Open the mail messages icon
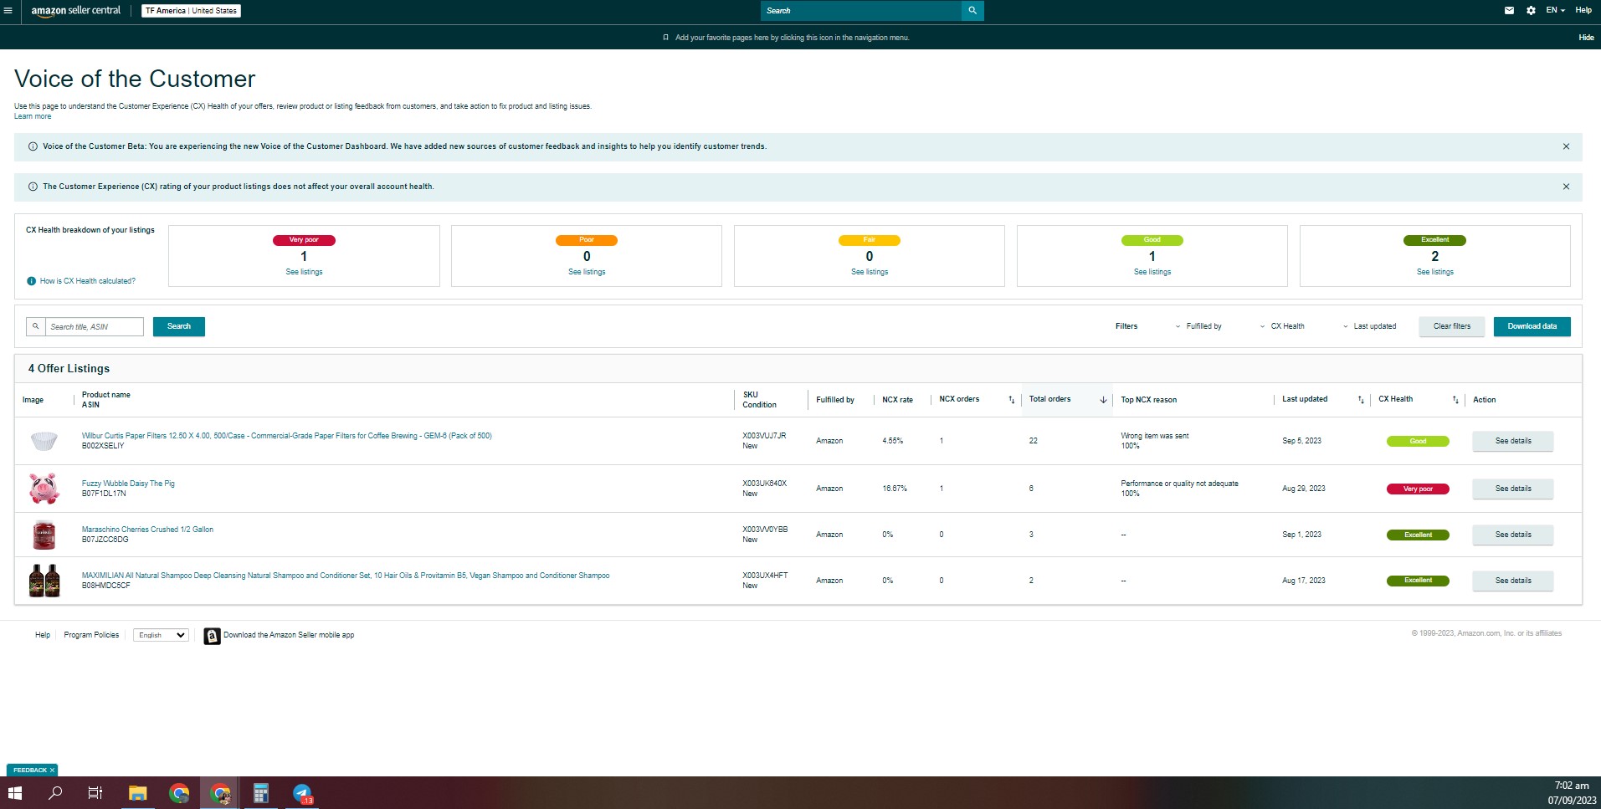Image resolution: width=1601 pixels, height=809 pixels. 1509,11
